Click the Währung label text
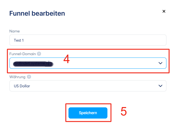The height and width of the screenshot is (128, 175). click(x=17, y=77)
